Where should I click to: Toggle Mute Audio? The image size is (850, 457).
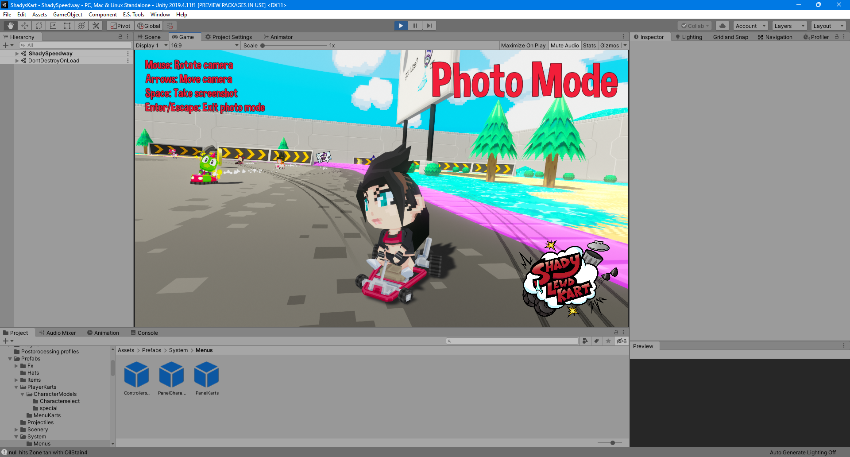click(x=564, y=45)
